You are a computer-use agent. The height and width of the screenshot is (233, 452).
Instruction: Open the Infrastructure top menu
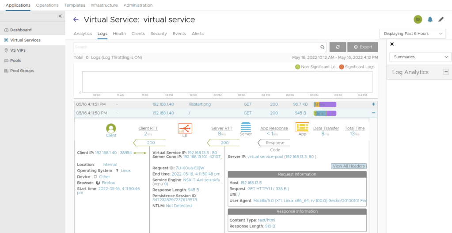(x=104, y=5)
